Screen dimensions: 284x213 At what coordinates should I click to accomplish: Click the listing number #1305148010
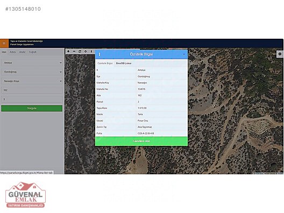[23, 9]
